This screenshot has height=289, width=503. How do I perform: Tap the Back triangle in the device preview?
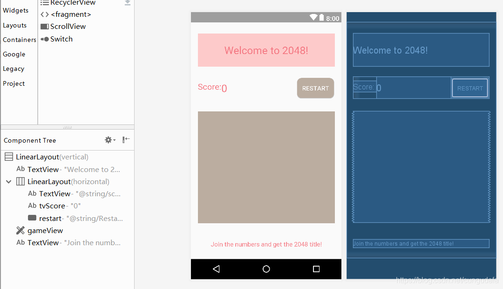click(x=216, y=268)
